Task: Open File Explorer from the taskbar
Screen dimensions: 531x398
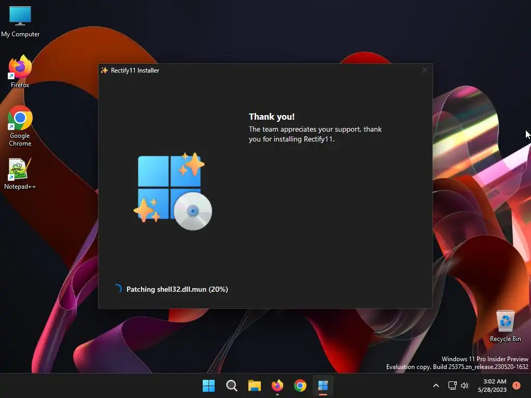Action: point(254,386)
